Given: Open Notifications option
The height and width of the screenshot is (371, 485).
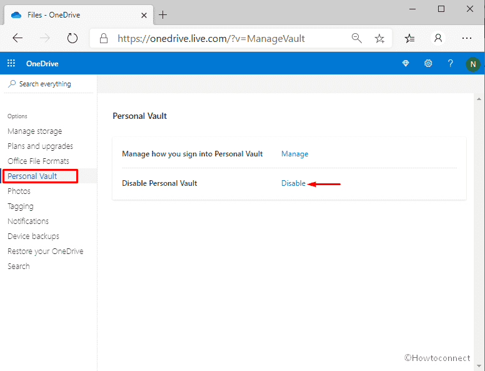Looking at the screenshot, I should click(x=28, y=221).
